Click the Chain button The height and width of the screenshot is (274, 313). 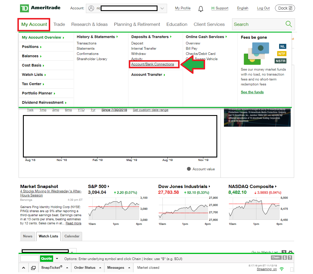click(276, 257)
